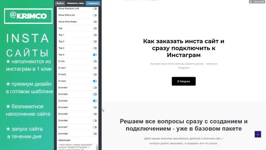Enable the Zvonite6 switch
266x150 pixels.
pyautogui.click(x=95, y=120)
